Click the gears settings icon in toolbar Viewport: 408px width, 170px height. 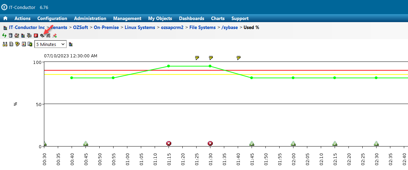pos(42,35)
